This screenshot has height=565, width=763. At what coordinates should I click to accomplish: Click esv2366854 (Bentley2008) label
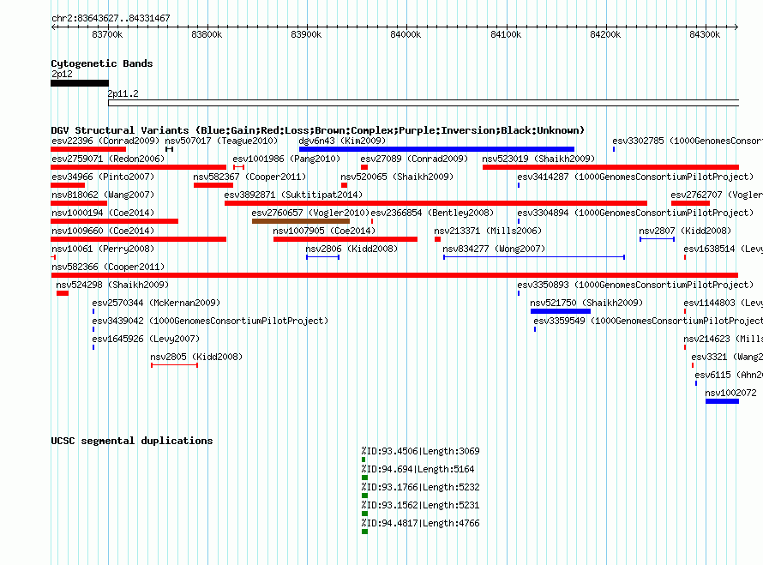click(x=432, y=213)
